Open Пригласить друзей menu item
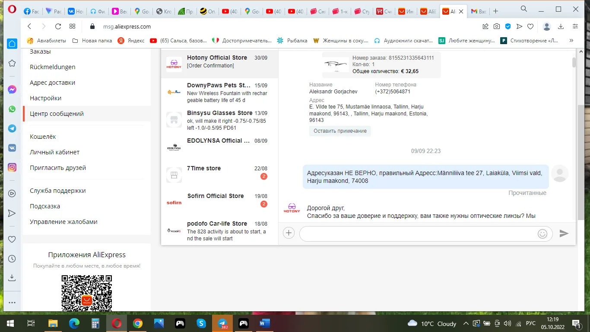 click(58, 168)
